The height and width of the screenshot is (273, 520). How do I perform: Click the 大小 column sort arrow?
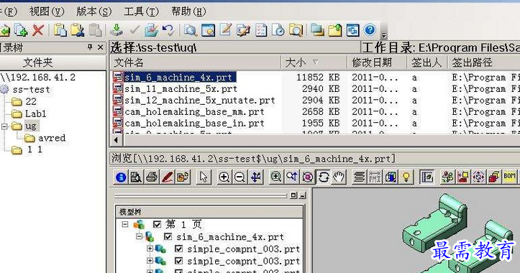316,62
